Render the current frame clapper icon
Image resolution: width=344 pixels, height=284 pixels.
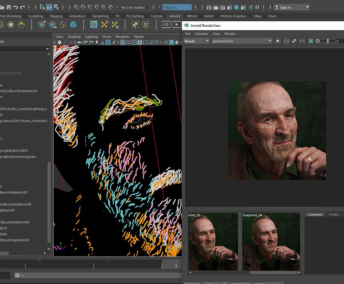click(x=216, y=7)
